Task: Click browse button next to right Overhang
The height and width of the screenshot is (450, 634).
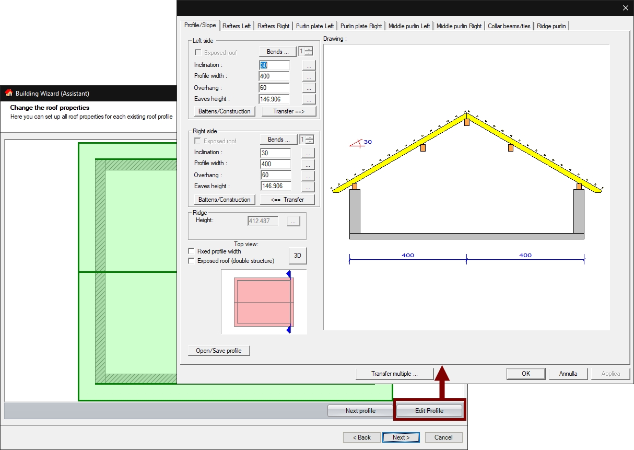Action: [x=309, y=176]
